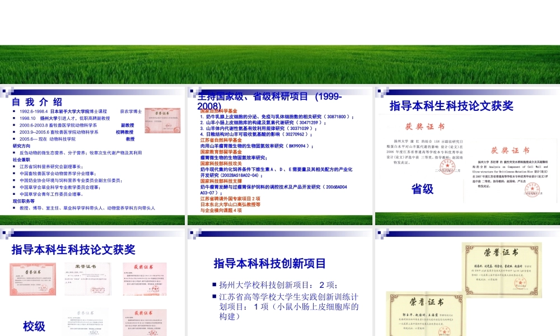560x336 pixels.
Task: Select the 社会兼职 subheading
Action: pos(21,160)
